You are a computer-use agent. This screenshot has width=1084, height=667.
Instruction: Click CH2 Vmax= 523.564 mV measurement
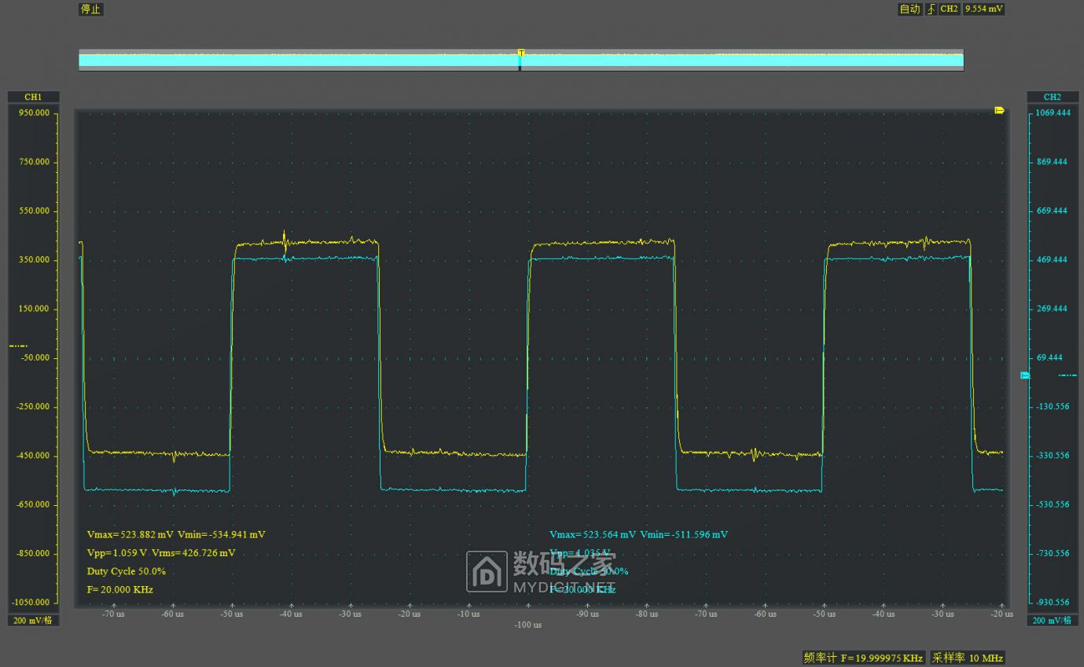[x=593, y=534]
